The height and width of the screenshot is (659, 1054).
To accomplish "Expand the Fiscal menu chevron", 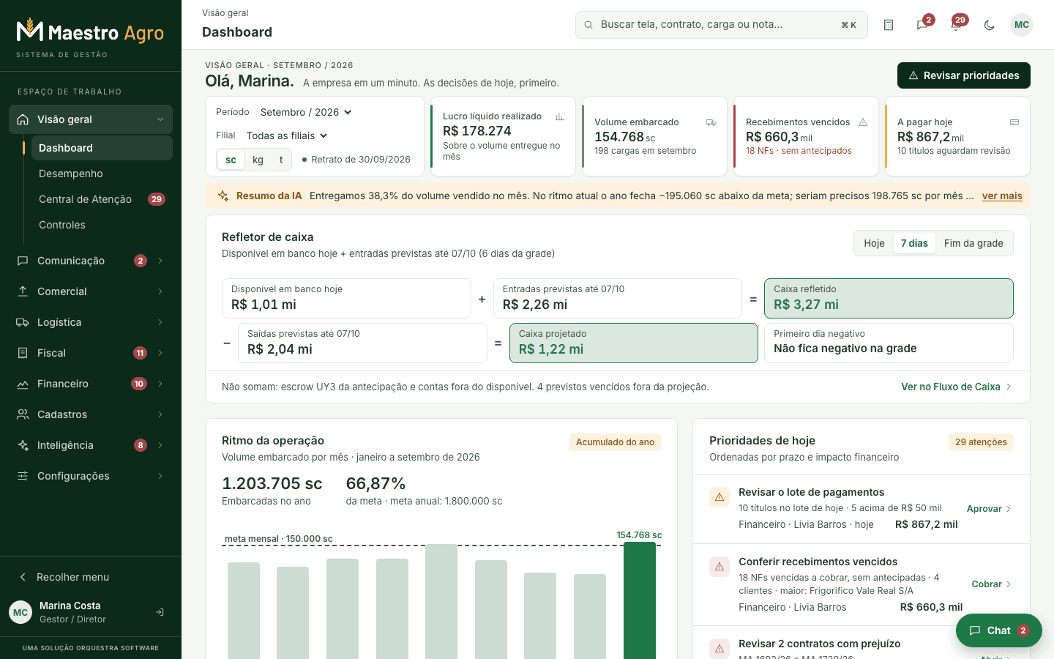I will (x=160, y=353).
